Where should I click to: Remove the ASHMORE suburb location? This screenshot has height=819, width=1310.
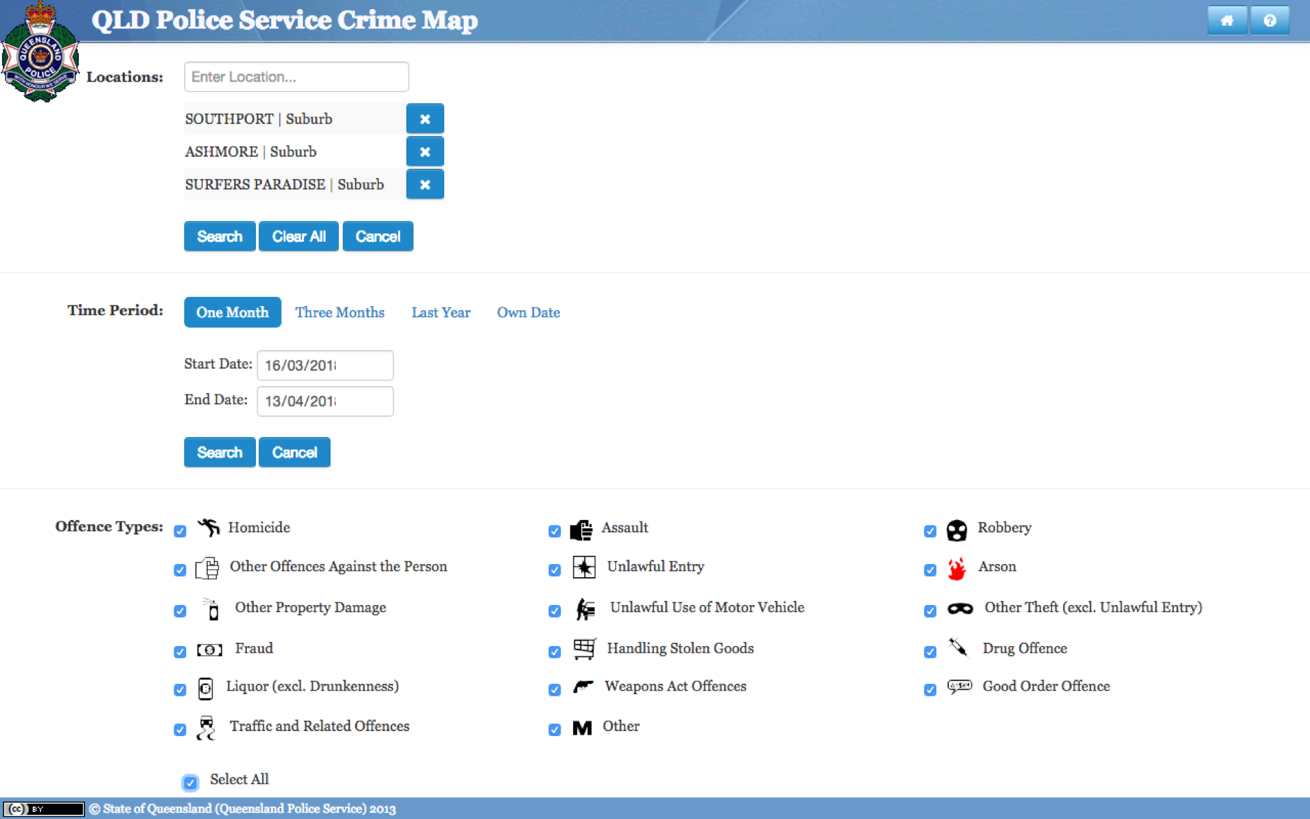click(425, 151)
